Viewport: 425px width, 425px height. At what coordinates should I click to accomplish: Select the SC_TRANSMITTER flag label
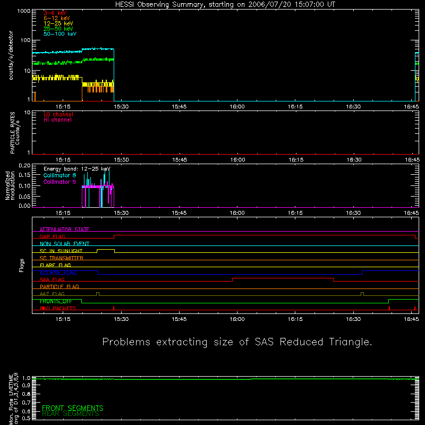click(61, 258)
